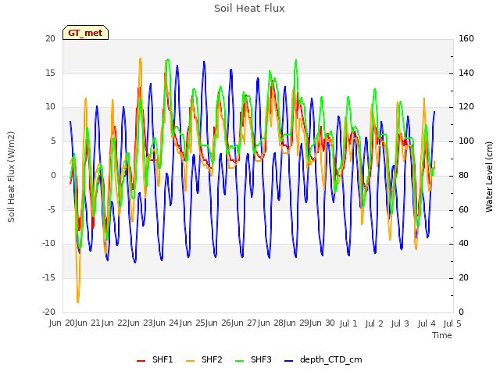Click the Water Level (cm) axis label
Viewport: 500px width, 375px height.
click(489, 177)
